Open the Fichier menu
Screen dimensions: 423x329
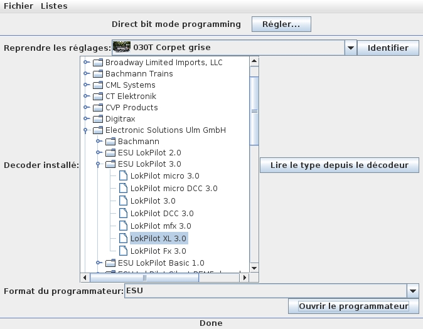click(18, 6)
